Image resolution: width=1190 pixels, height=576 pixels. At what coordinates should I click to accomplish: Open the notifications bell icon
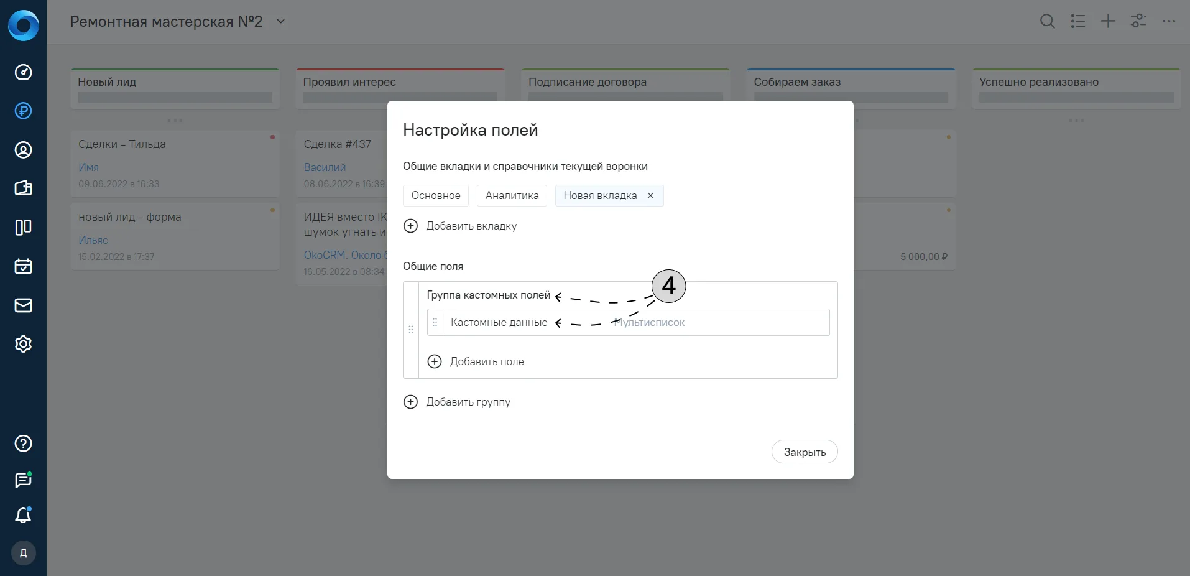(x=23, y=515)
